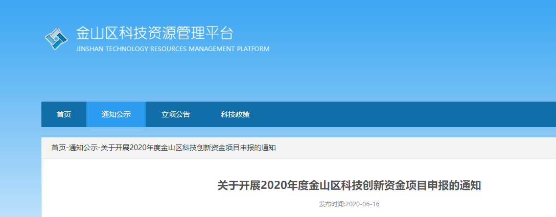Click the article title in the breadcrumb
This screenshot has height=217, width=556.
[188, 148]
